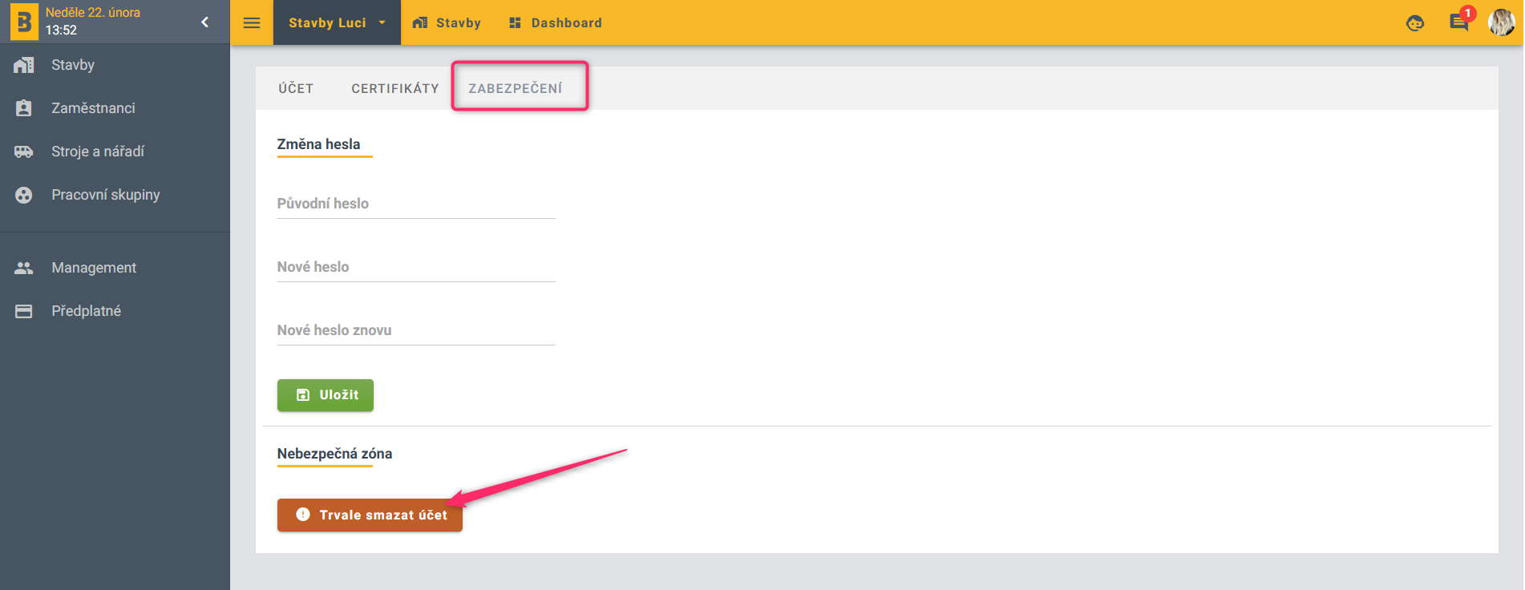Screen dimensions: 1525x590
Task: Focus the Nové heslo input
Action: [x=415, y=268]
